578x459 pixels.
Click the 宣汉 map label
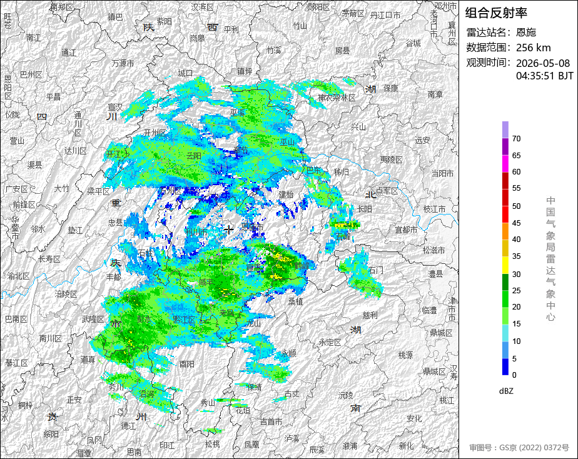pyautogui.click(x=115, y=107)
